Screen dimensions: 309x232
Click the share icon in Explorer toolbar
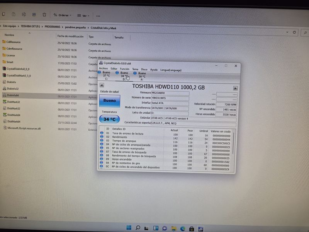[x=34, y=15]
